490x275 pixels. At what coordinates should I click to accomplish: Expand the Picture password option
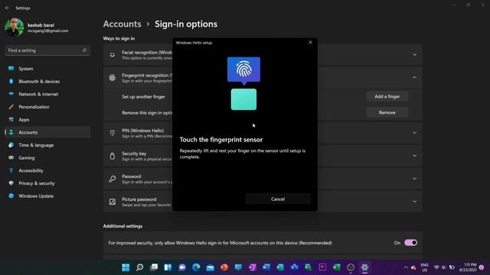pos(414,202)
